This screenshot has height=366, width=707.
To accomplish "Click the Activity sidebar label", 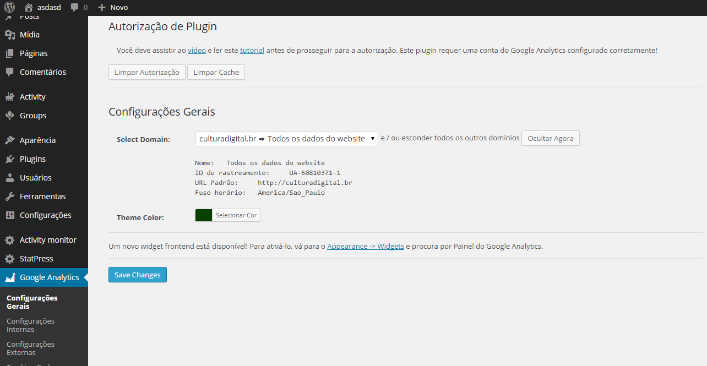I will coord(32,97).
